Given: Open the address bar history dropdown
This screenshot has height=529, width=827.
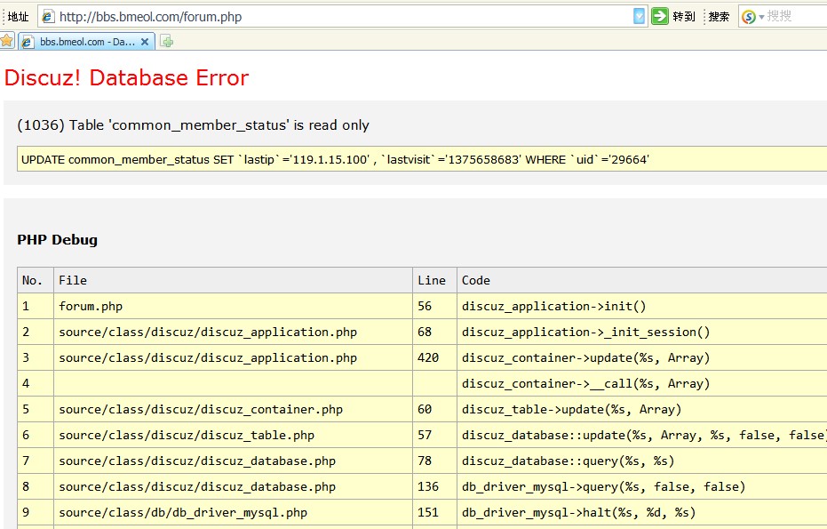Looking at the screenshot, I should 639,16.
